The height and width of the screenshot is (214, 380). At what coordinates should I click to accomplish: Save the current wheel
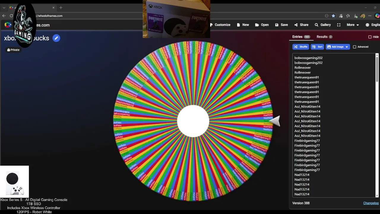[281, 25]
